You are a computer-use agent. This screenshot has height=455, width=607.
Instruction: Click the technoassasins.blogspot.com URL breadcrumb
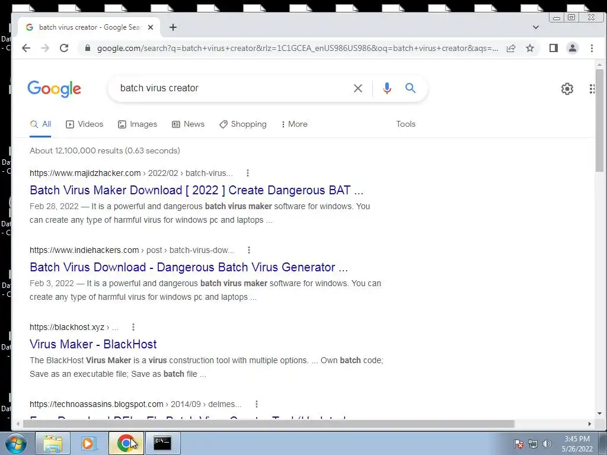136,404
